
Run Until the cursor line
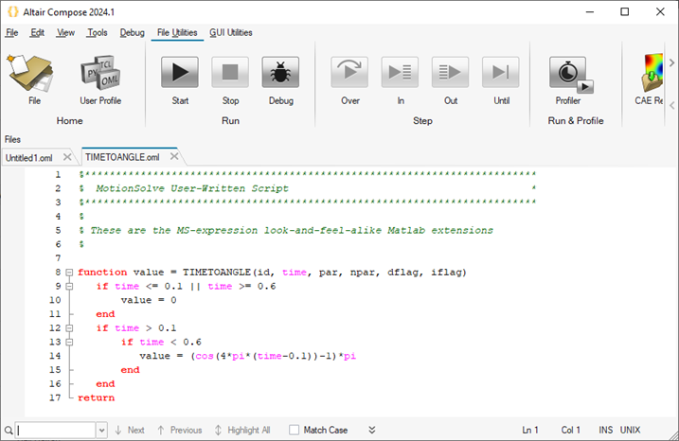coord(501,80)
